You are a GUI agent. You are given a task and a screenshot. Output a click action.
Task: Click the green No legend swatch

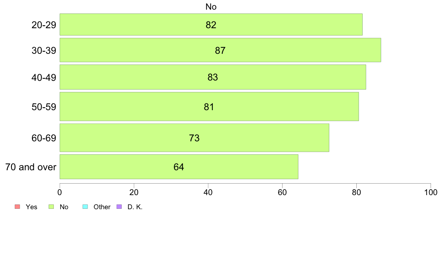(x=51, y=207)
